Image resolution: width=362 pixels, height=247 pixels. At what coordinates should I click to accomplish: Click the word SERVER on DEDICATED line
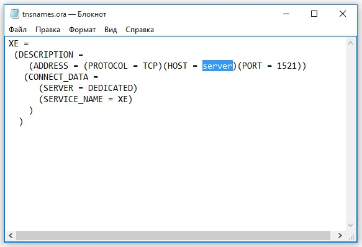(x=58, y=88)
